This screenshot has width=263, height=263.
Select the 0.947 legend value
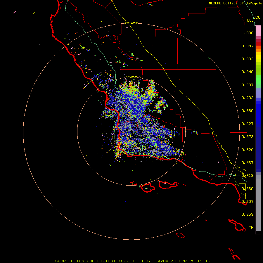coord(248,46)
